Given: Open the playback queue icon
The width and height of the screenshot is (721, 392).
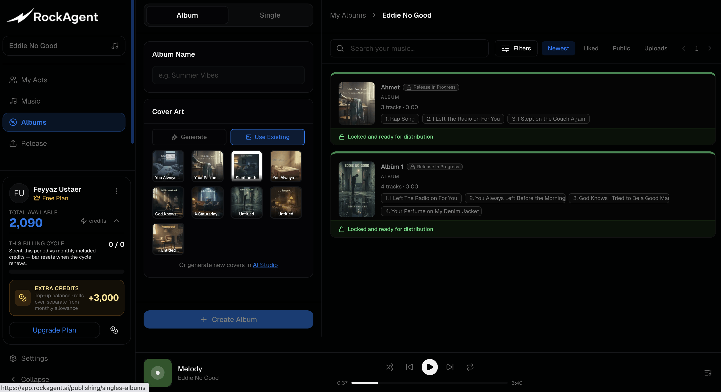Looking at the screenshot, I should (x=708, y=373).
